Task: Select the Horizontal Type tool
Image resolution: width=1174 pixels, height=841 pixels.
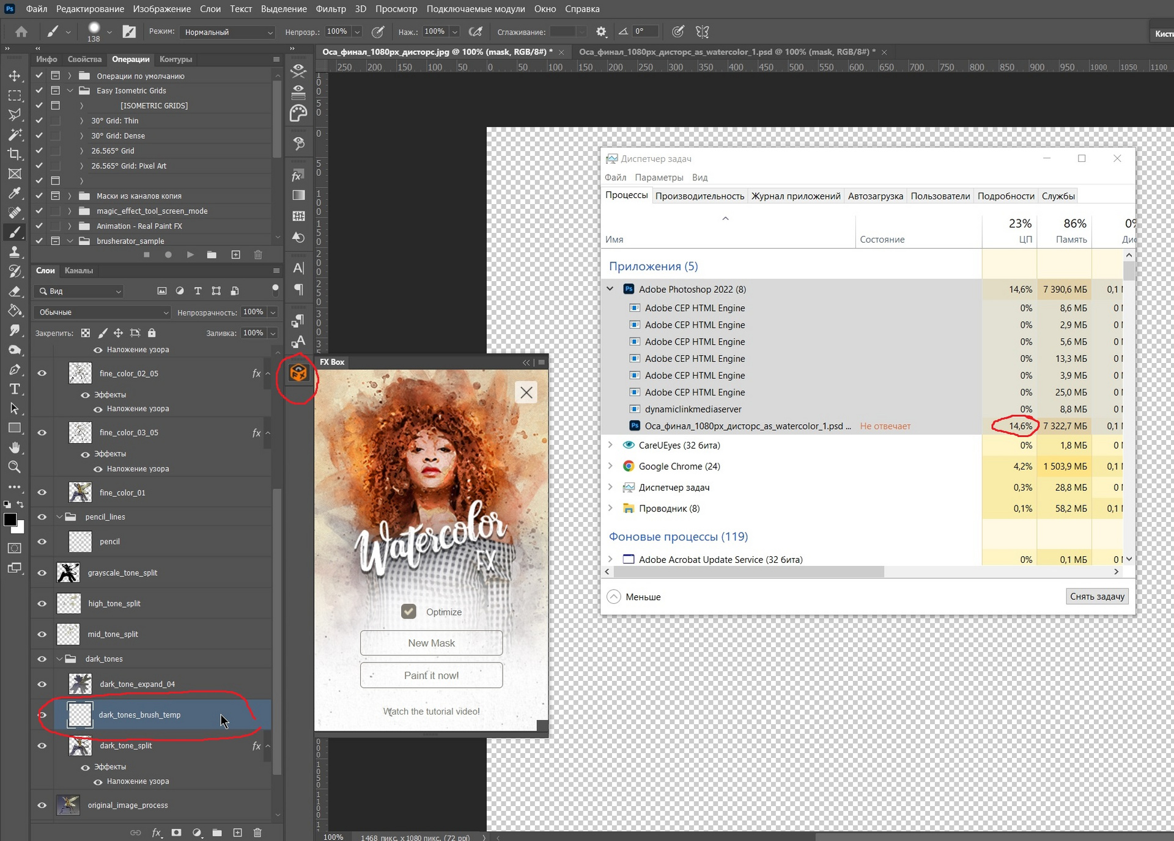Action: pos(15,389)
